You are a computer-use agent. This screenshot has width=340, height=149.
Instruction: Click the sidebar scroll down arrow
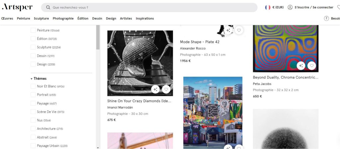click(98, 147)
